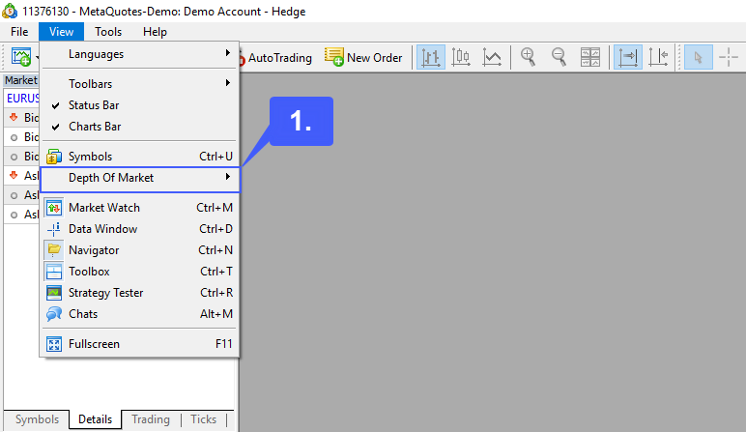Open Symbols from the View menu
The height and width of the screenshot is (432, 746).
[x=140, y=157]
